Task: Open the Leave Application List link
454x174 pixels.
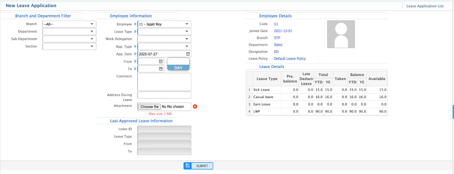Action: point(425,6)
